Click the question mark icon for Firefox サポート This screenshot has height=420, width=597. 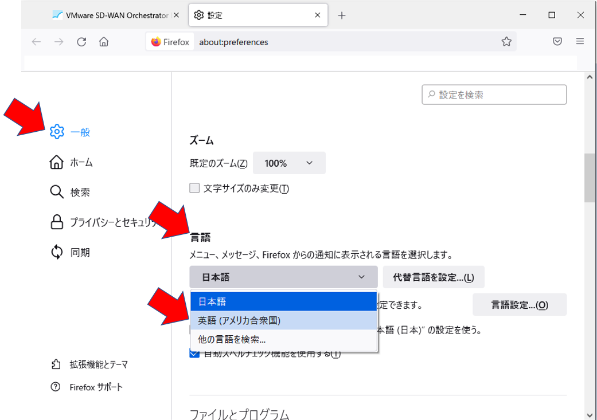coord(56,387)
